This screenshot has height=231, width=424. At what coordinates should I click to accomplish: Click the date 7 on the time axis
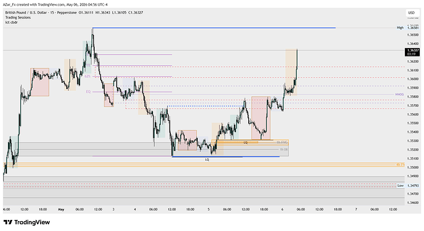356,209
